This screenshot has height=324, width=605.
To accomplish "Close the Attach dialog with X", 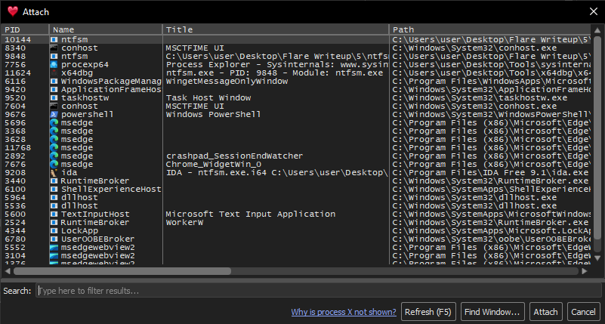I will coord(594,11).
